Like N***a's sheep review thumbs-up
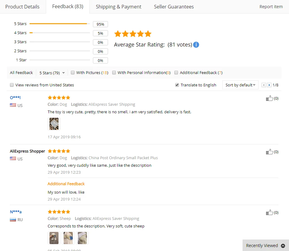The image size is (289, 251). [269, 212]
